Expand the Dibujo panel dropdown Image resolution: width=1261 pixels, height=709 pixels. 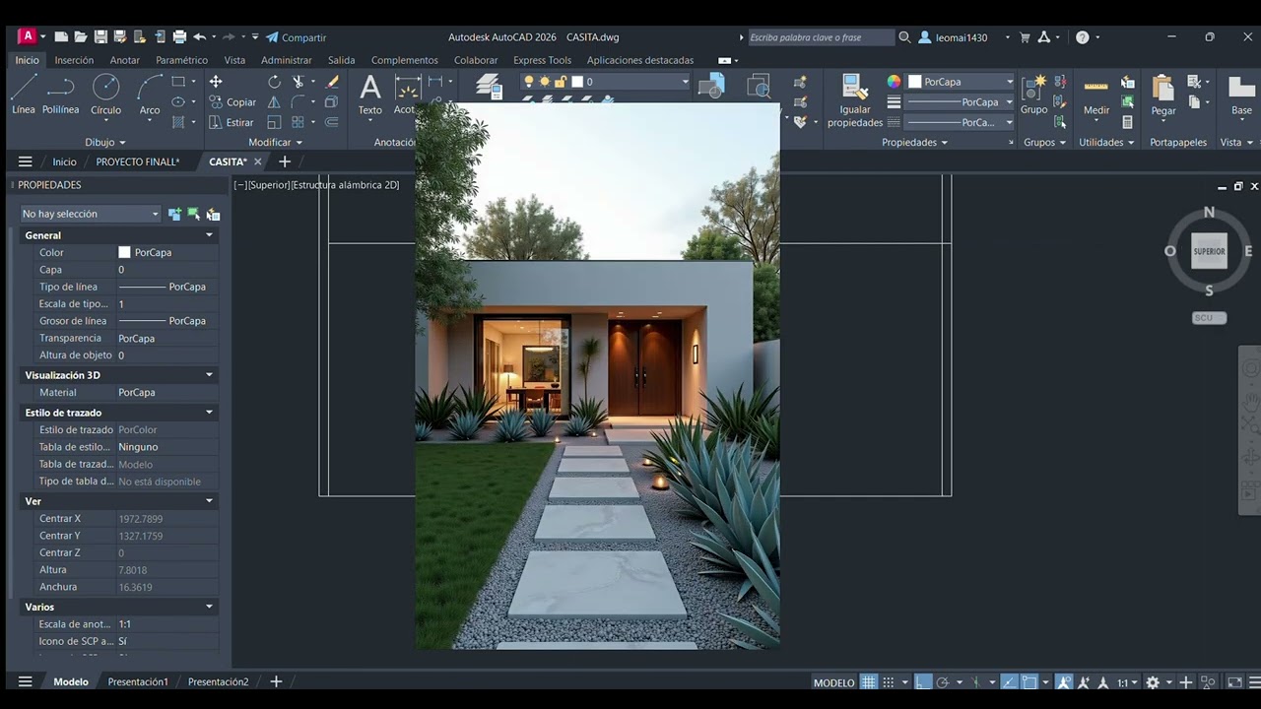[105, 143]
